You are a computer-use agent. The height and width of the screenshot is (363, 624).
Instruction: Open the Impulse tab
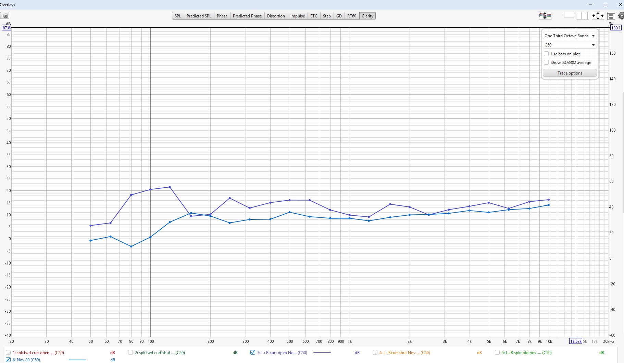click(x=297, y=16)
